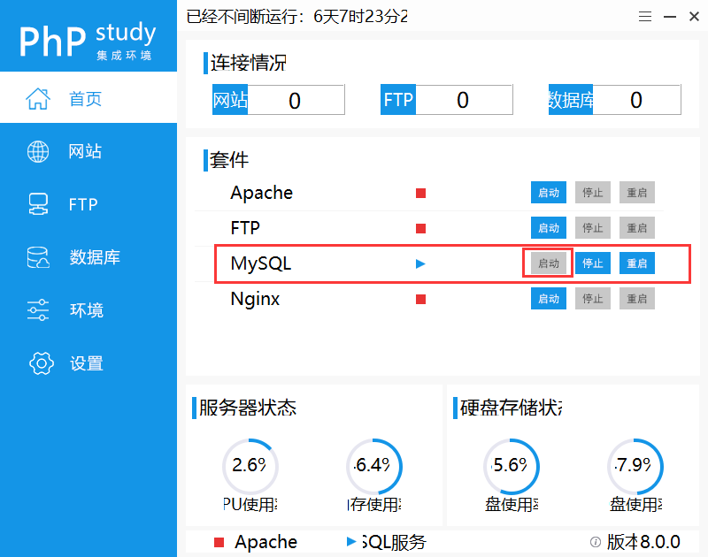Click the MySQL name in 套件 list

tap(261, 263)
